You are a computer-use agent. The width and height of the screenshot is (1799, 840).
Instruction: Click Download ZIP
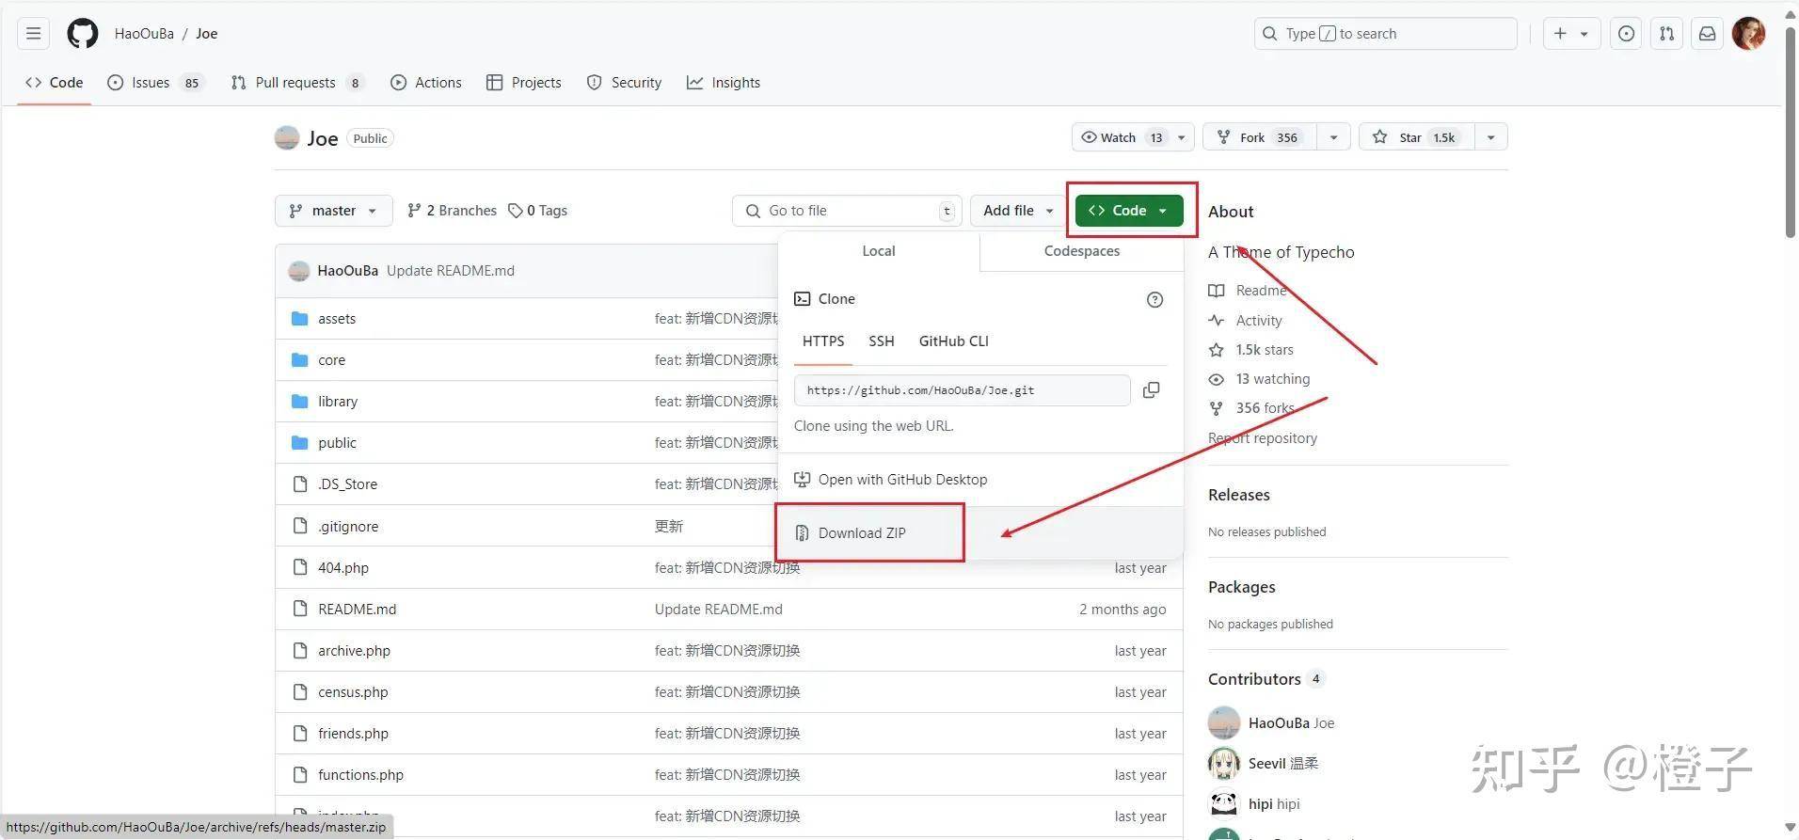862,533
